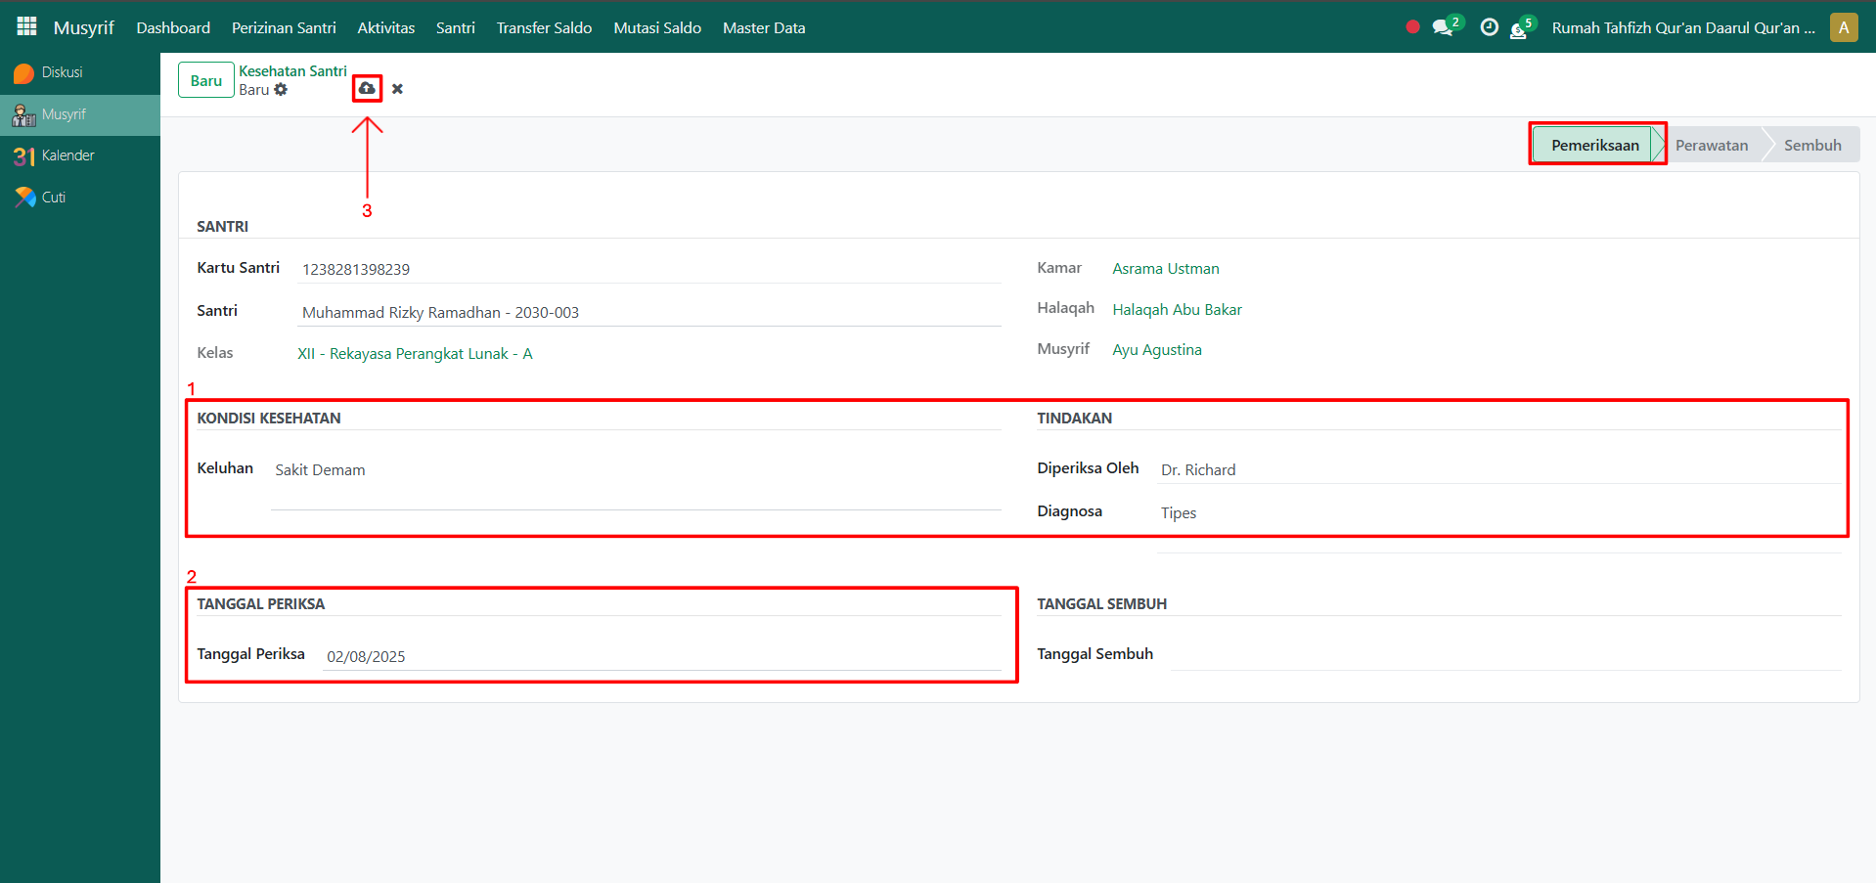This screenshot has width=1876, height=883.
Task: Open Kalender from the sidebar
Action: 67,155
